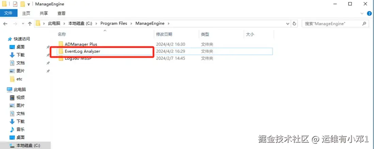Screen dimensions: 374x149
Task: Open the 文件 ribbon tab
Action: pyautogui.click(x=9, y=13)
